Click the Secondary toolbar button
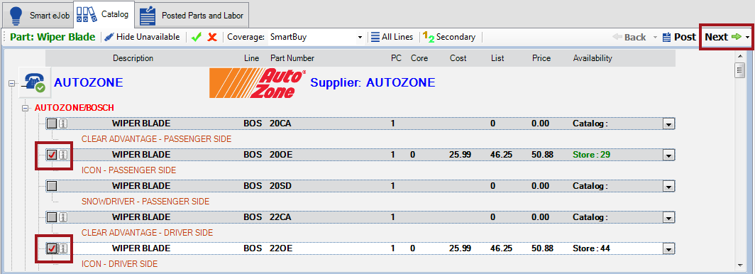Image resolution: width=755 pixels, height=274 pixels. [x=449, y=37]
